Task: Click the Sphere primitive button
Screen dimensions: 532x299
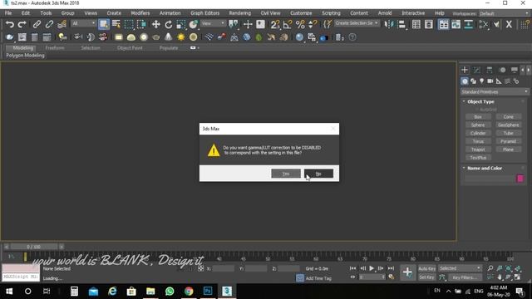Action: pyautogui.click(x=478, y=125)
